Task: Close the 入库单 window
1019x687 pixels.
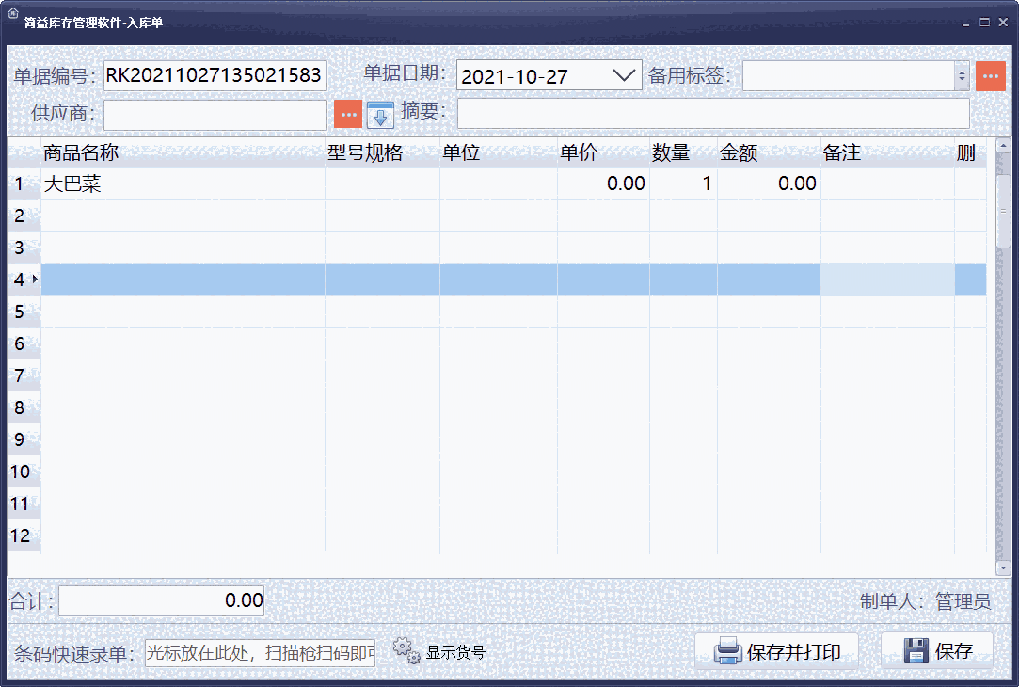Action: point(1003,23)
